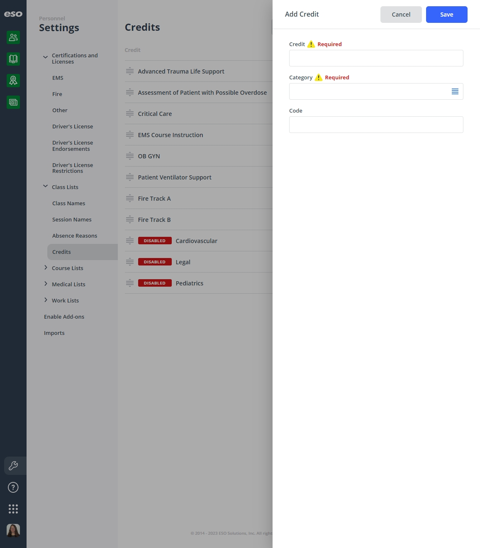
Task: Open the Category list picker icon
Action: [455, 91]
